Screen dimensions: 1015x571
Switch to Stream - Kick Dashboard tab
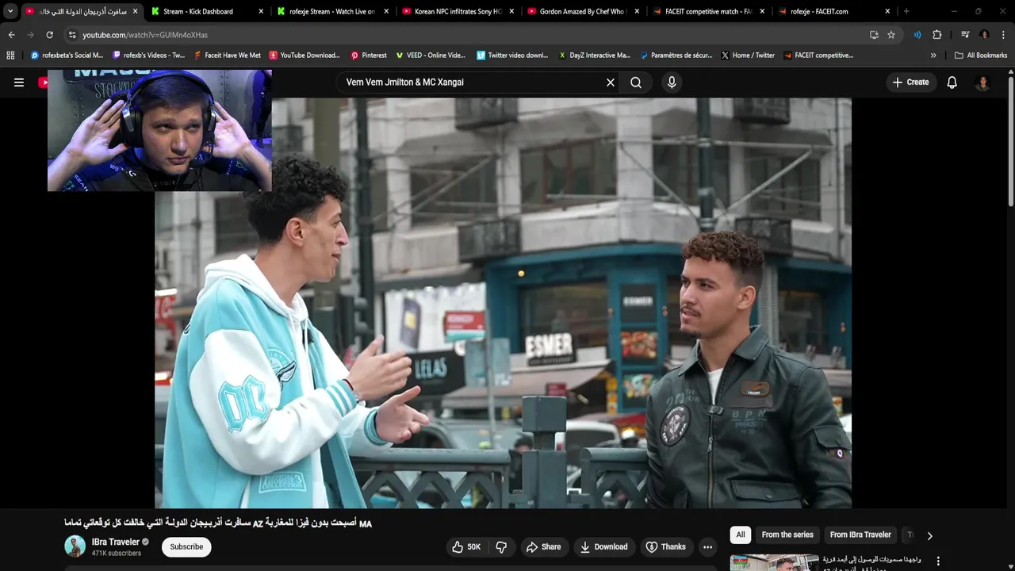coord(208,11)
